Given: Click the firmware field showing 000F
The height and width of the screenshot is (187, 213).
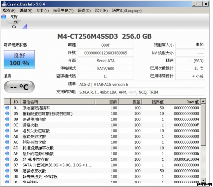Looking at the screenshot, I should [106, 45].
